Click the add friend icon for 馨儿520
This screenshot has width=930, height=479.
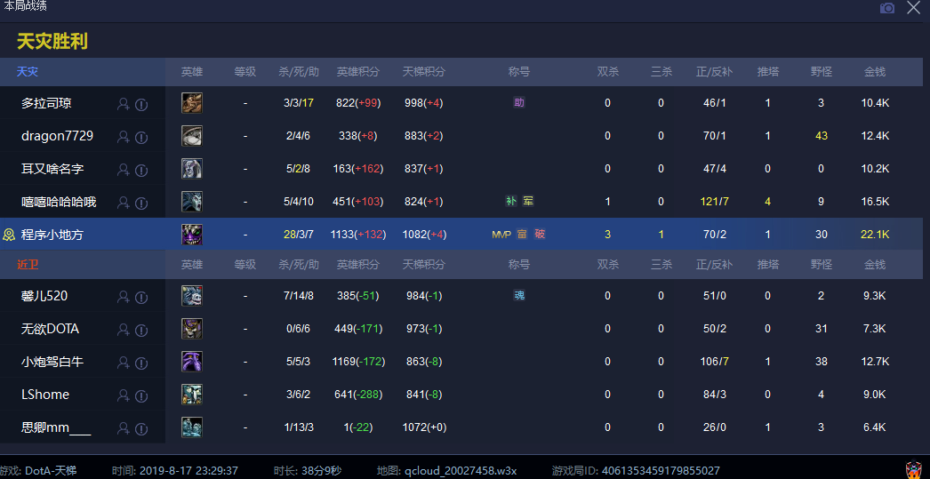(x=124, y=297)
